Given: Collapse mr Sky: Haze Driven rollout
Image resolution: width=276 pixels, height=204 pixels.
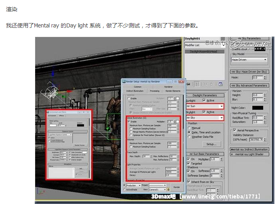Looking at the screenshot, I should pos(250,72).
